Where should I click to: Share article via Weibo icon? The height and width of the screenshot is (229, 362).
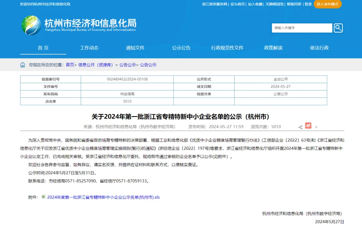tap(308, 126)
